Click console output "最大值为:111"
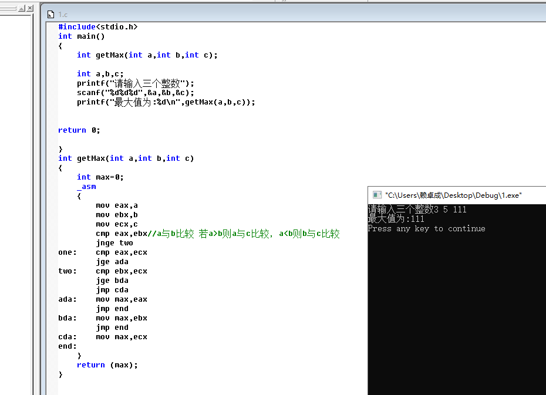546x395 pixels. pyautogui.click(x=396, y=219)
